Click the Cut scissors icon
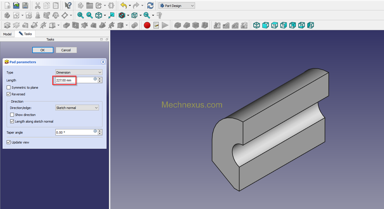 [38, 5]
